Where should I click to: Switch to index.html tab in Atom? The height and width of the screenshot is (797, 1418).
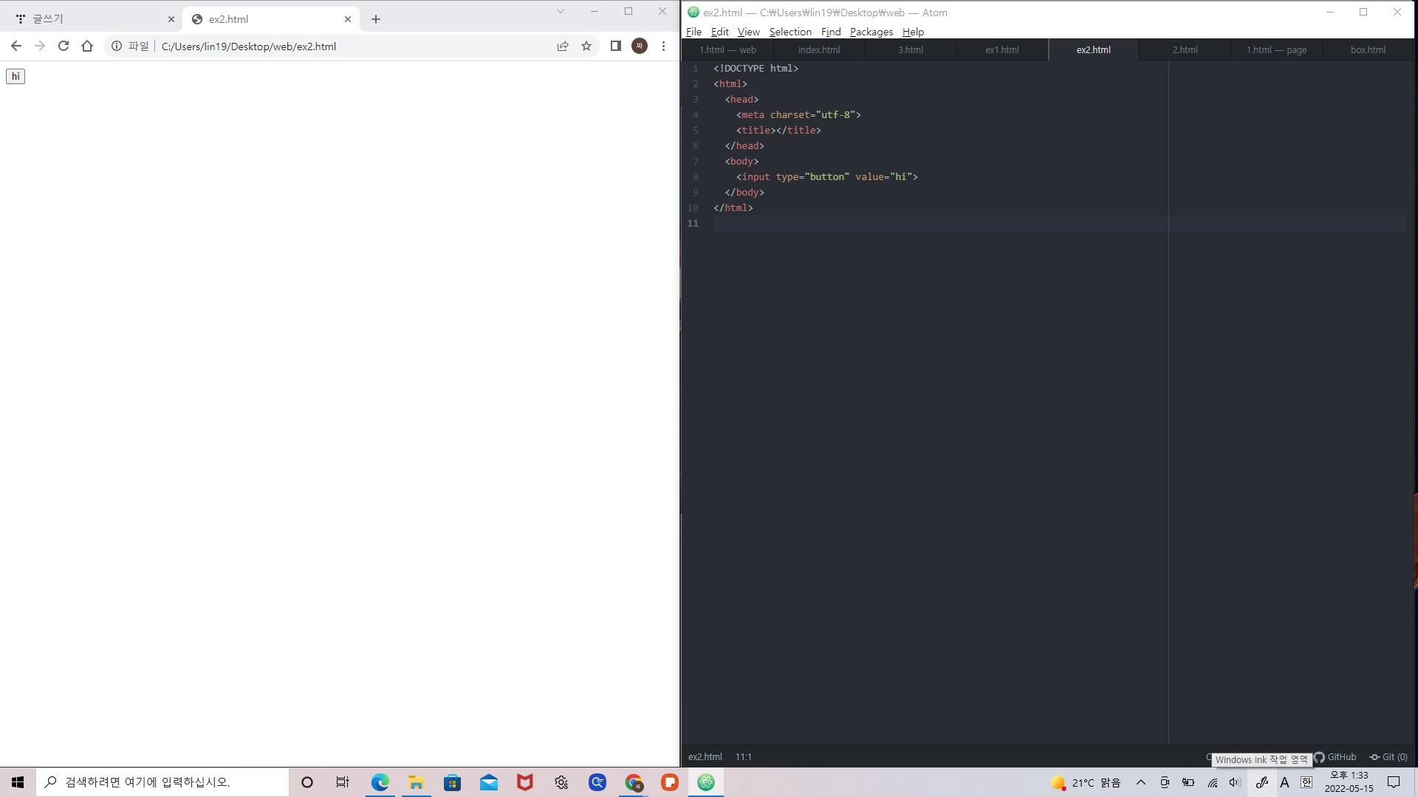pyautogui.click(x=818, y=49)
